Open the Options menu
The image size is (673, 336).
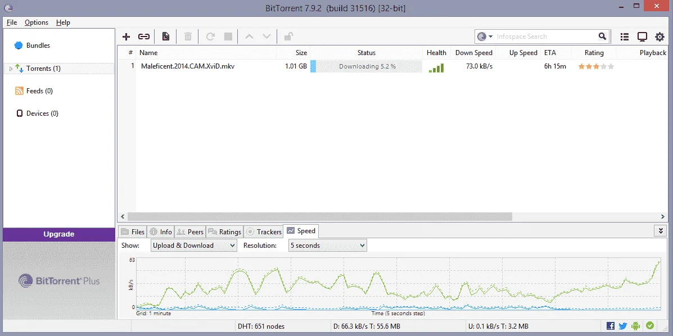tap(37, 22)
